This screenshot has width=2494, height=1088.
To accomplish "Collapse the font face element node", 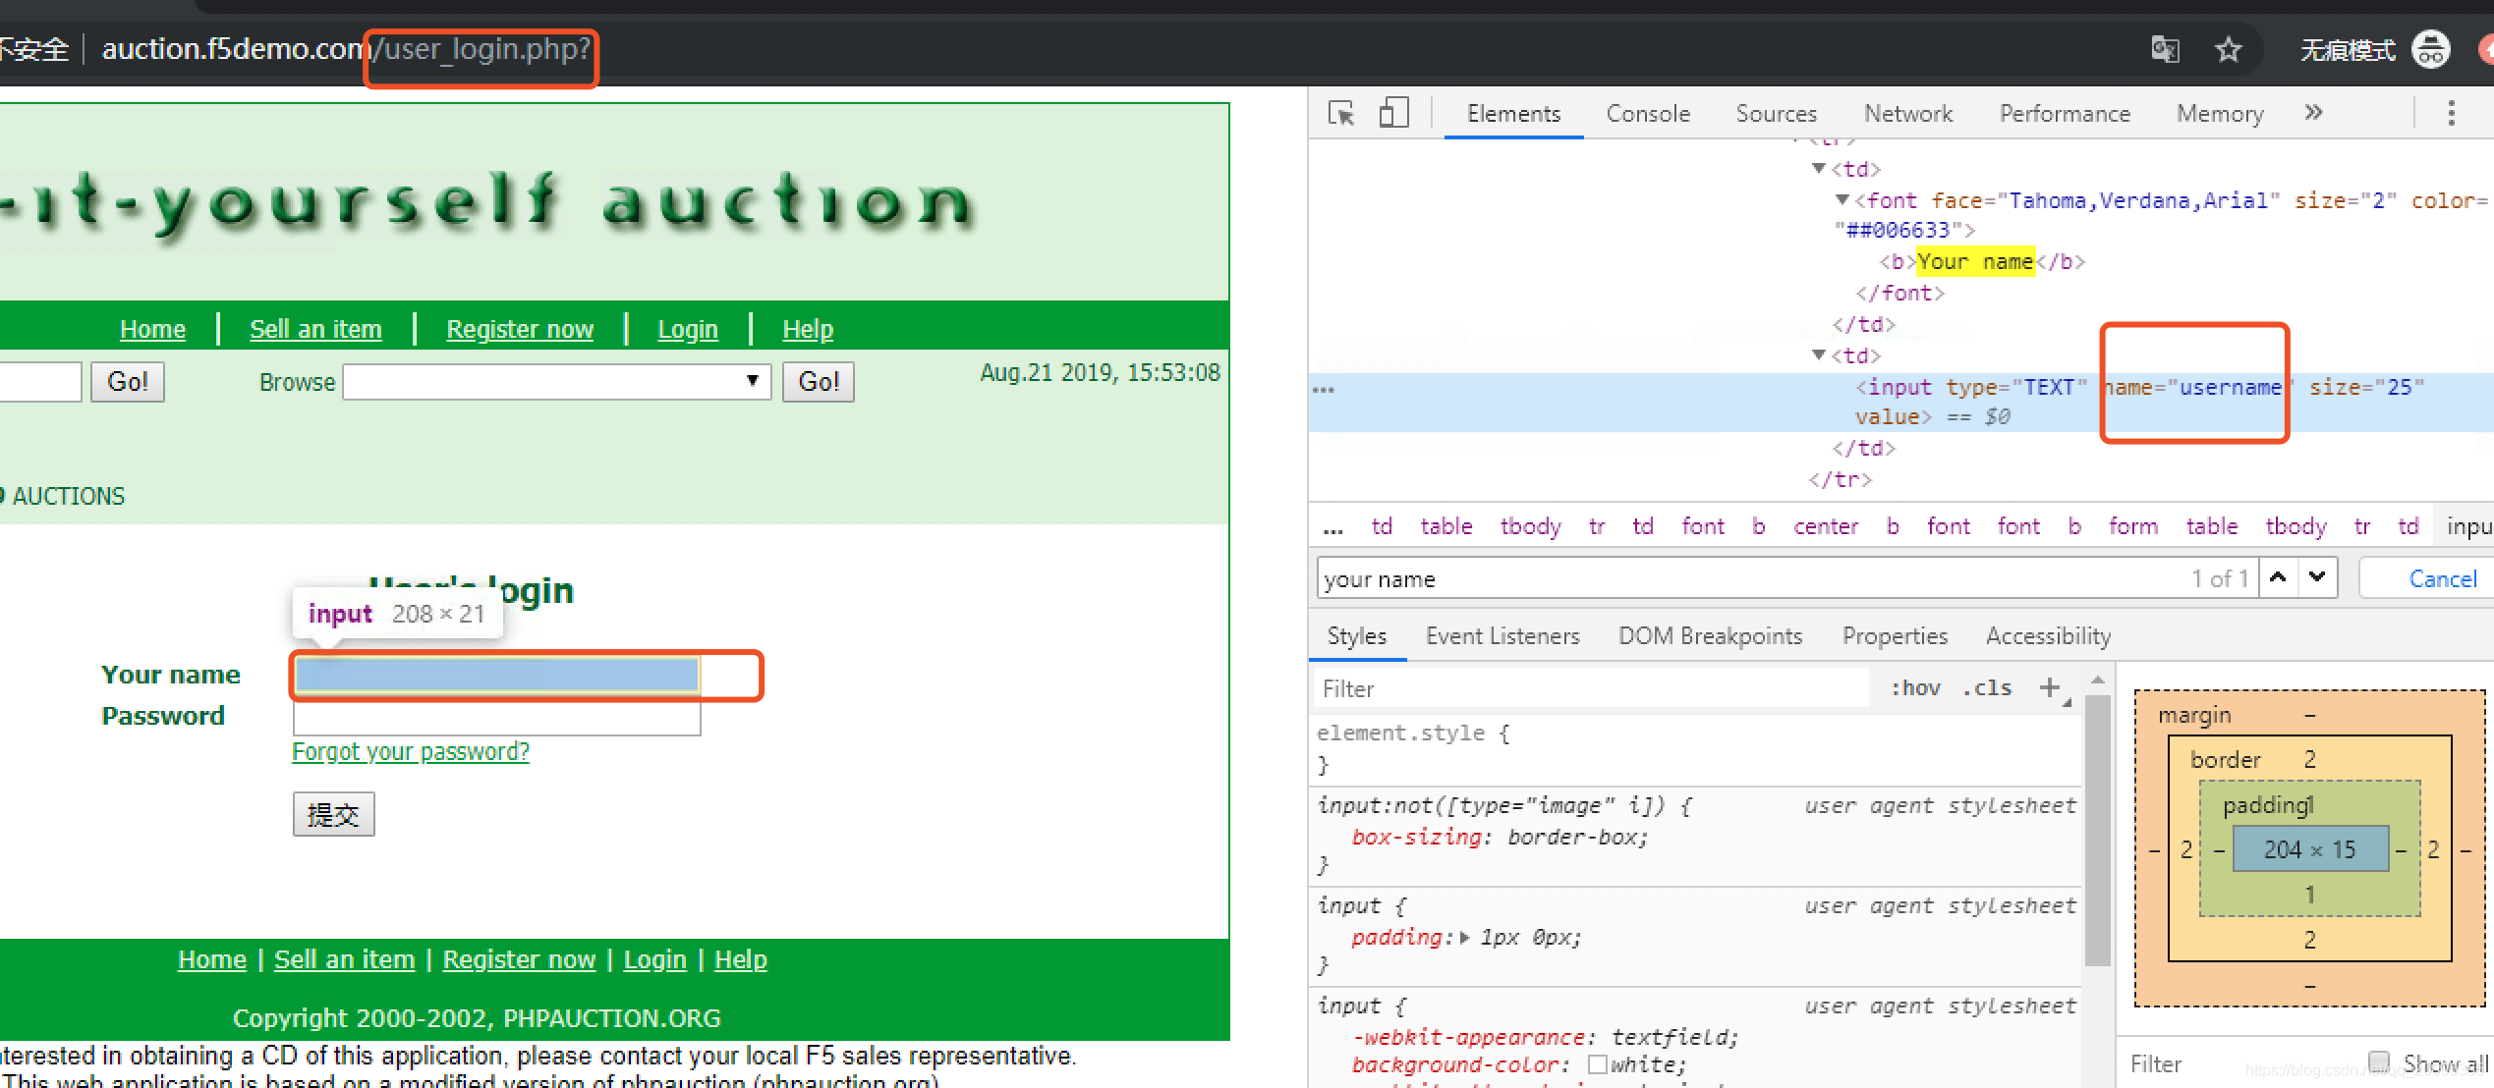I will coord(1842,200).
